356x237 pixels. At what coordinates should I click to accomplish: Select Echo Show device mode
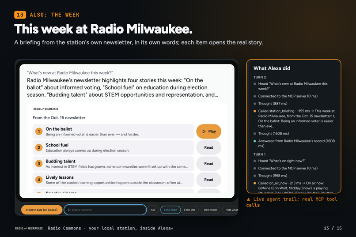point(170,210)
